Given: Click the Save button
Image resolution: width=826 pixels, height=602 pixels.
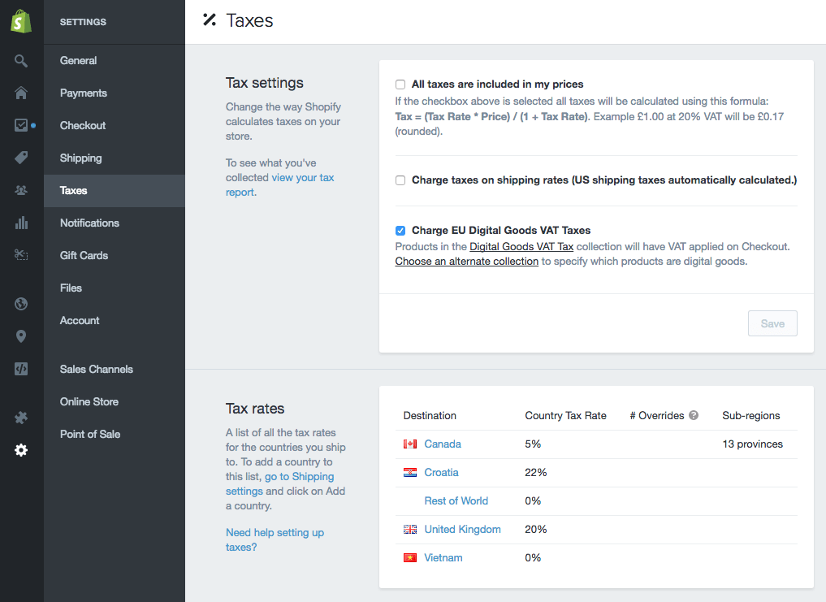Looking at the screenshot, I should point(772,323).
